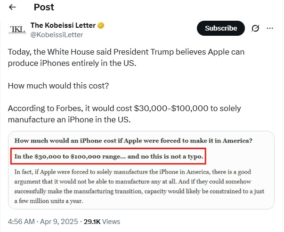This screenshot has height=232, width=284.
Task: Click the Post header title
Action: (44, 7)
